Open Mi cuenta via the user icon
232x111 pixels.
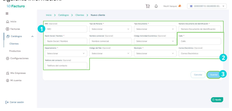pyautogui.click(x=7, y=80)
